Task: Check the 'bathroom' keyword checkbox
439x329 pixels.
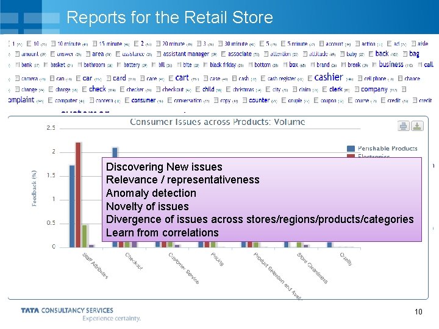Action: [80, 65]
